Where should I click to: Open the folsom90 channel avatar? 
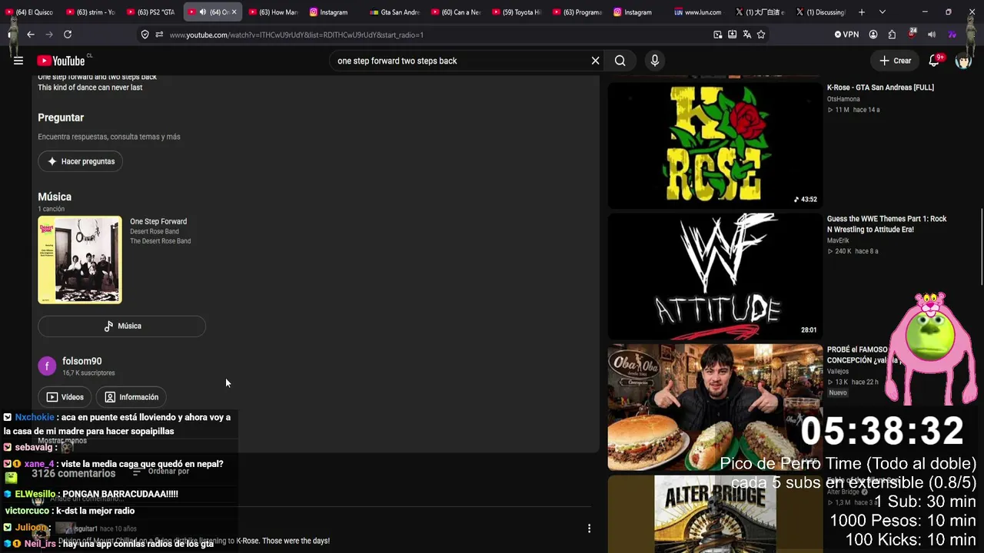48,366
